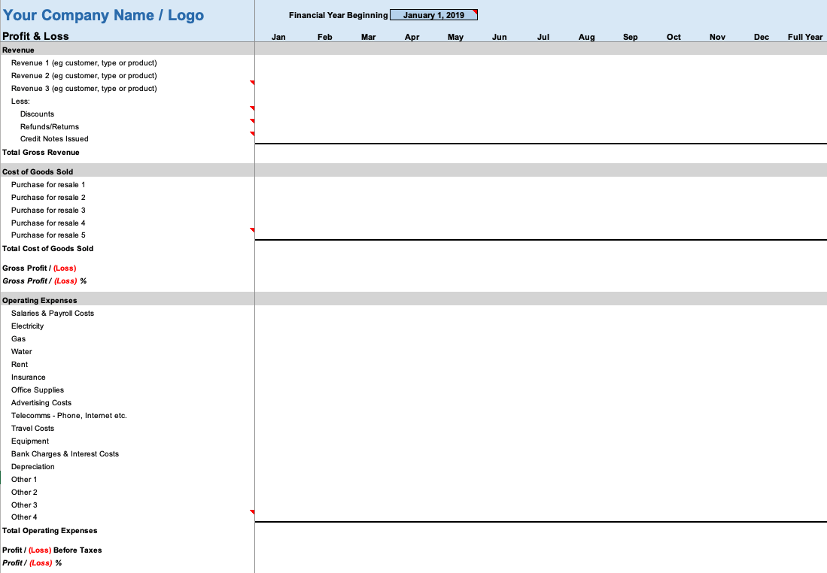Click the Total Operating Expenses label

(x=50, y=530)
